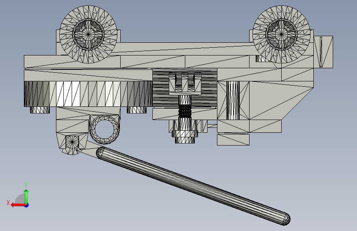Select the right knurled wheel on the model

pyautogui.click(x=281, y=35)
